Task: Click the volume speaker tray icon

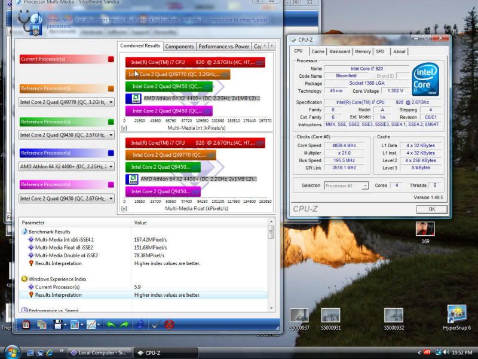Action: pos(446,352)
